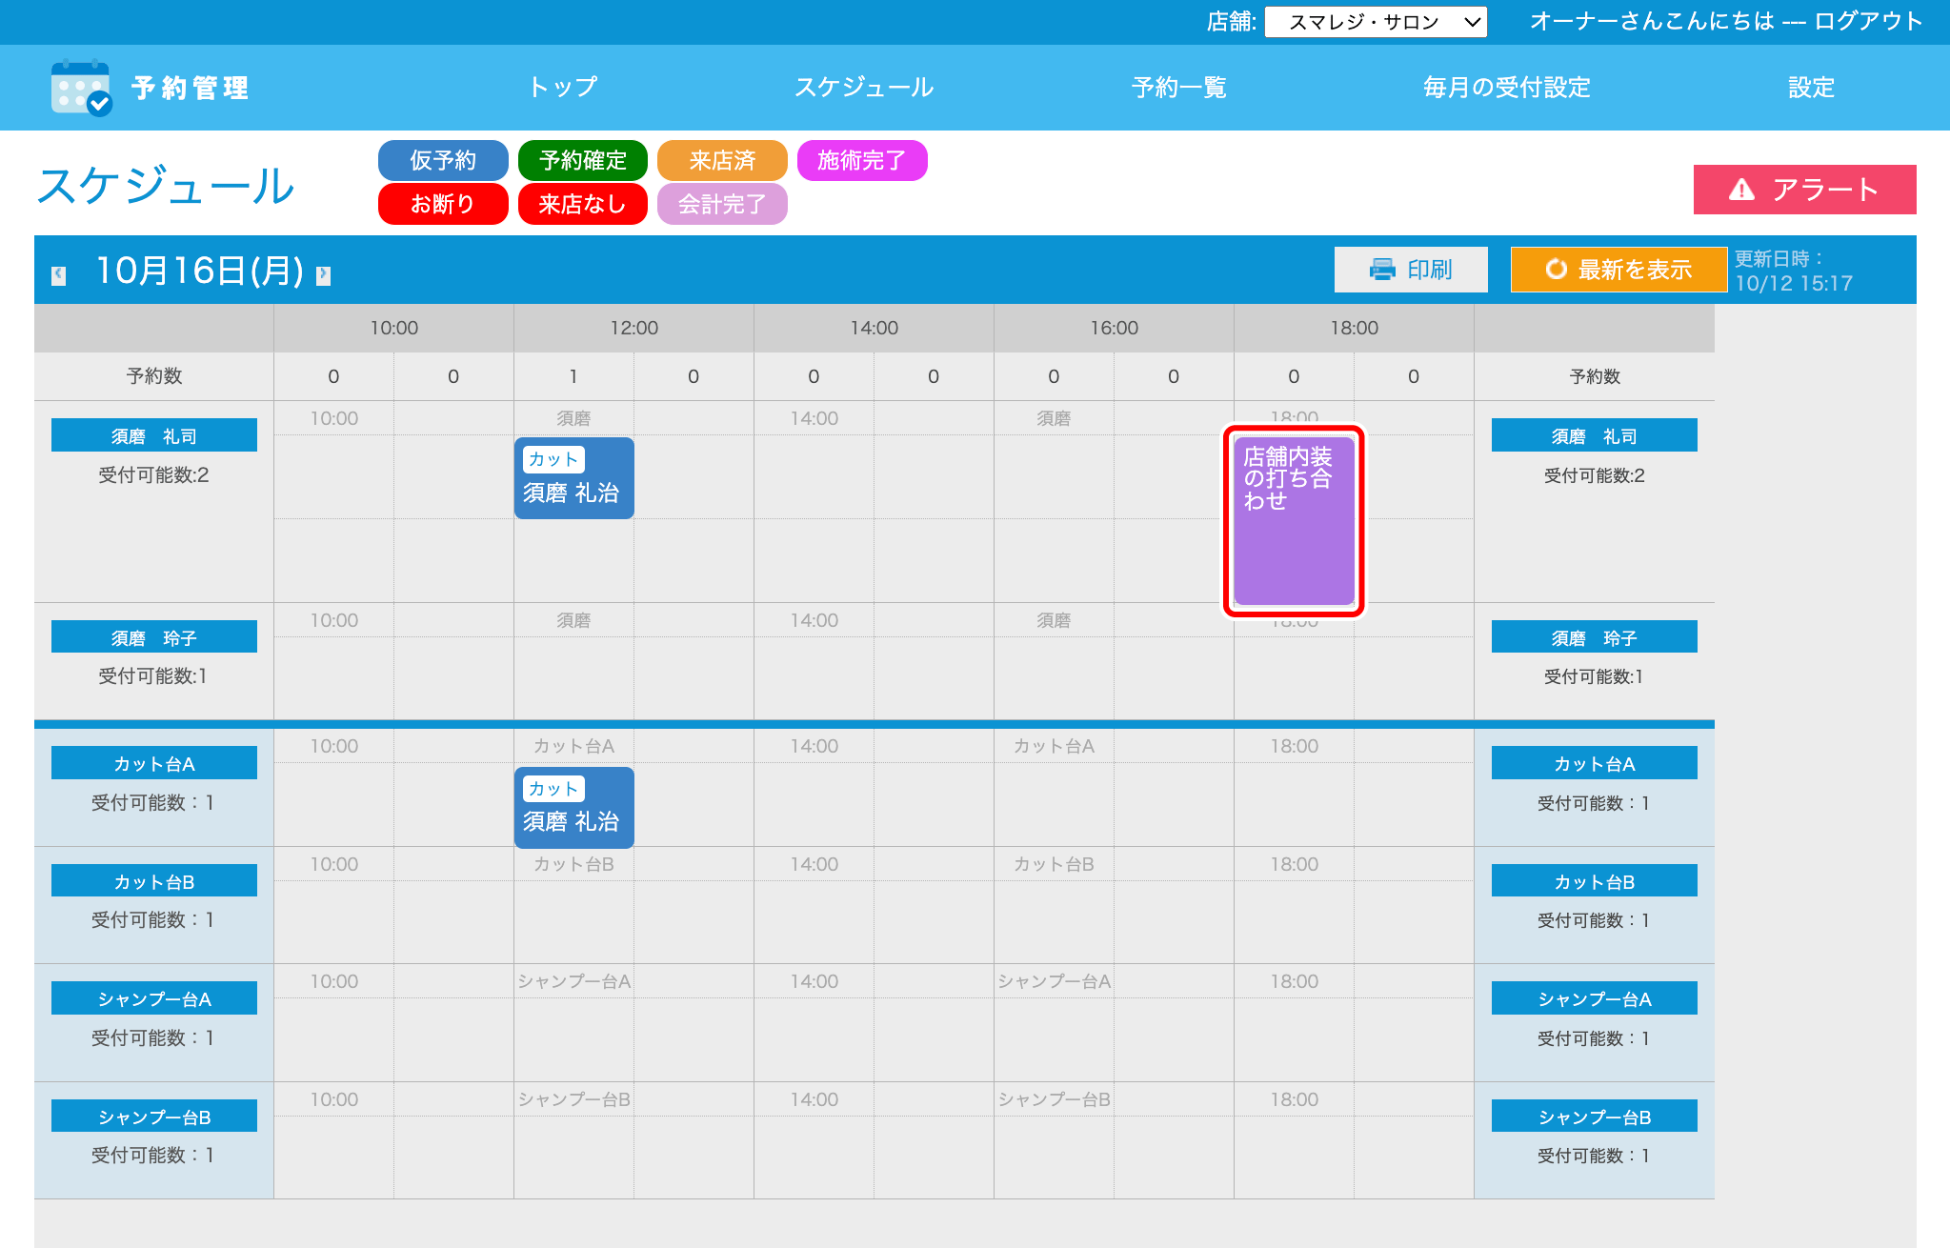Open the 設定 menu

(x=1811, y=88)
